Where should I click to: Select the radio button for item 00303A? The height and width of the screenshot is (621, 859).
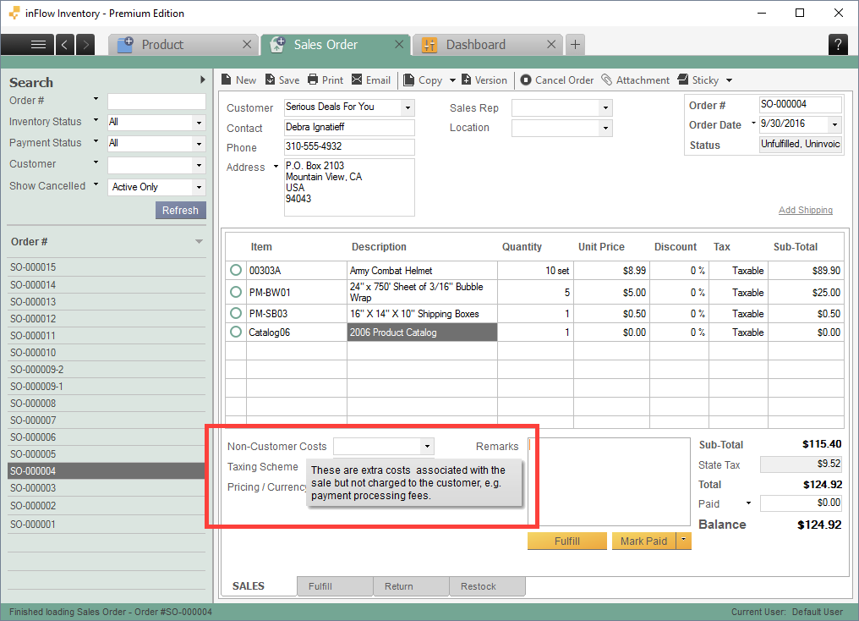[x=236, y=270]
